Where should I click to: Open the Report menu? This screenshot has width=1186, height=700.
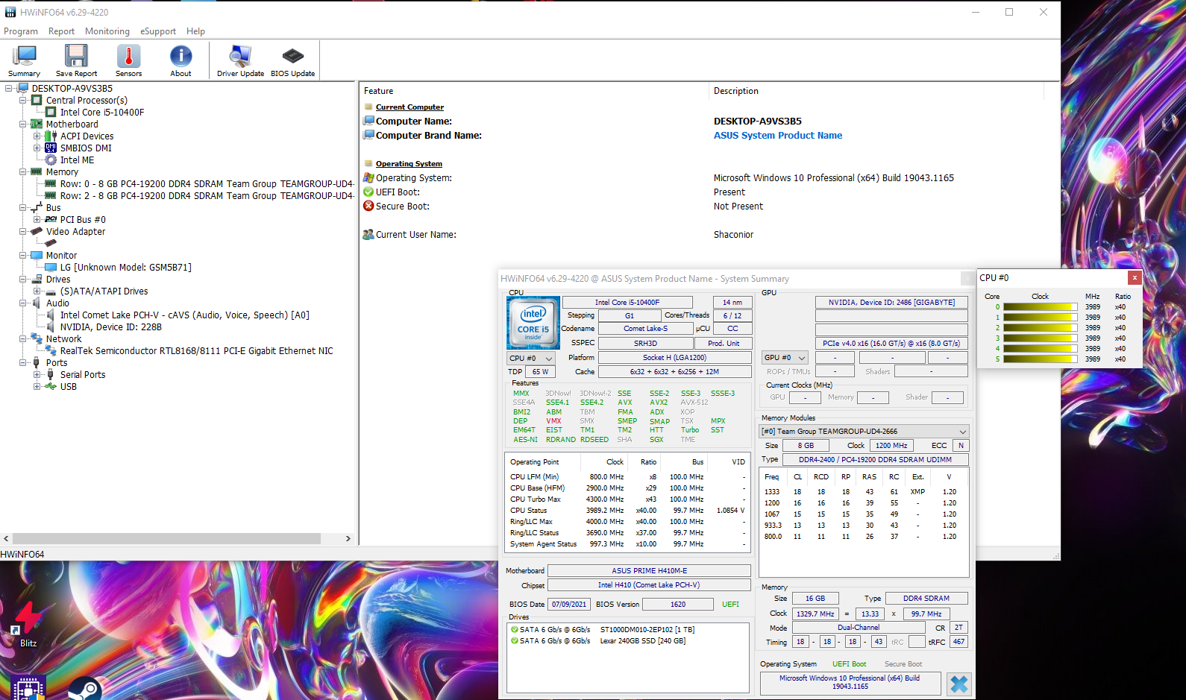(61, 31)
